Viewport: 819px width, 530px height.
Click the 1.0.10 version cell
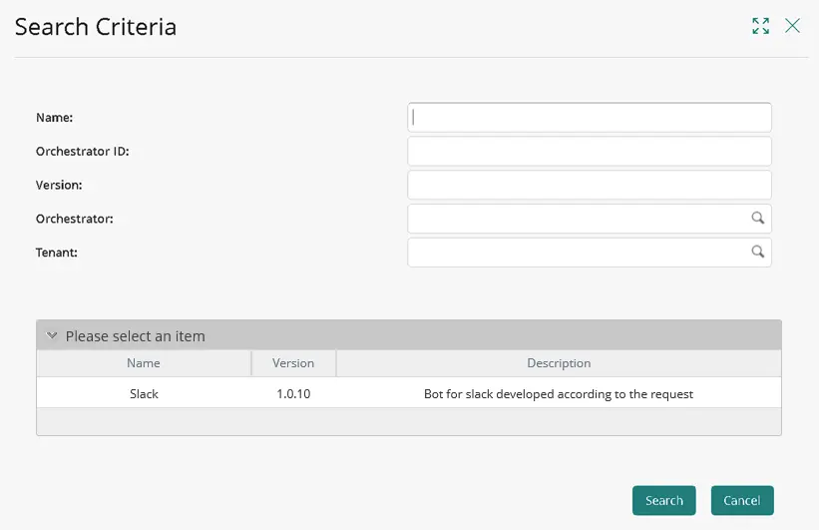tap(293, 393)
